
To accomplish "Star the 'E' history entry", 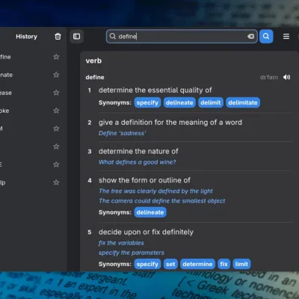I will (56, 164).
